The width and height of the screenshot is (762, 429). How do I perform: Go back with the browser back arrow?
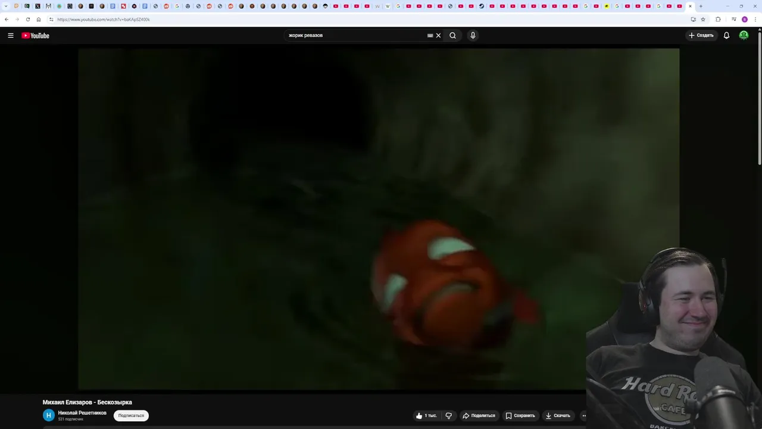[x=7, y=20]
